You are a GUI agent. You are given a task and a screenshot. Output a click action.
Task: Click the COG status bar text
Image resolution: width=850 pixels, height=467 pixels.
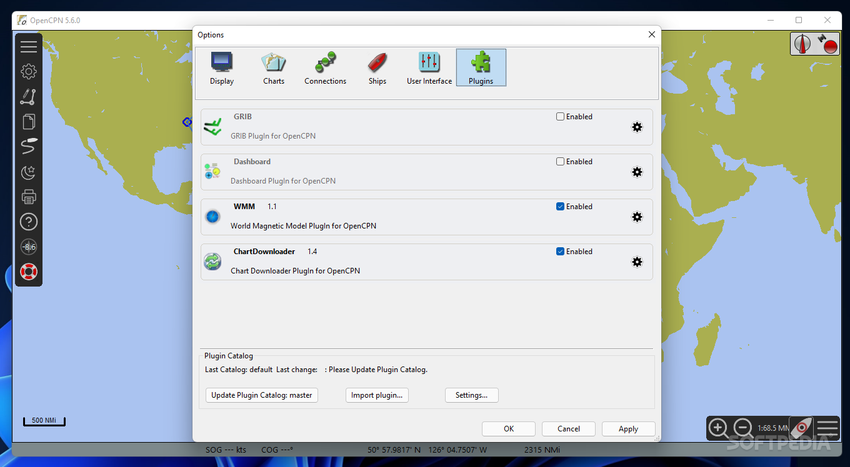(277, 450)
